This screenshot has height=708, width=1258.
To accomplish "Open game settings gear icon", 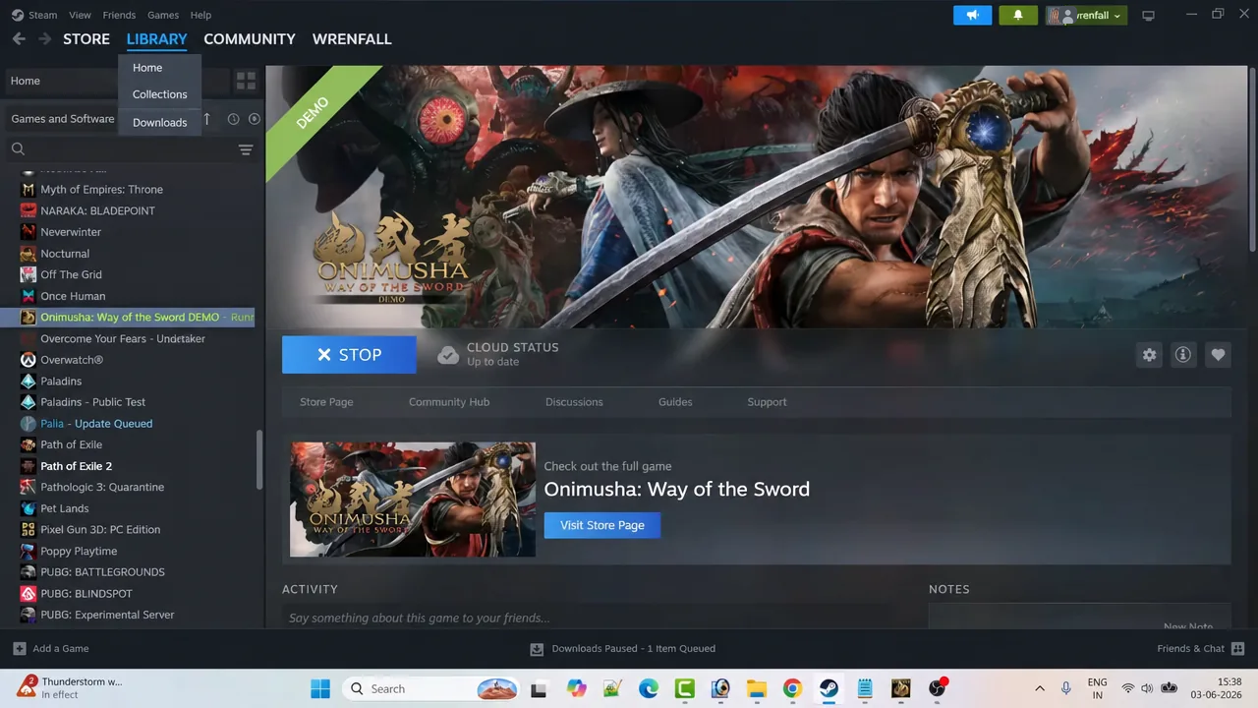I will (1149, 355).
